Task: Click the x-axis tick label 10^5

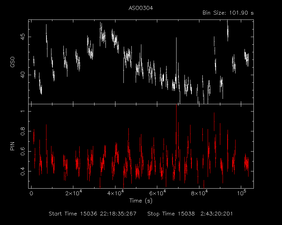Action: pos(241,193)
